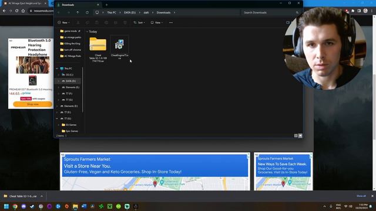Viewport: 376px width, 211px height.
Task: Show hidden system tray icons
Action: coord(324,206)
